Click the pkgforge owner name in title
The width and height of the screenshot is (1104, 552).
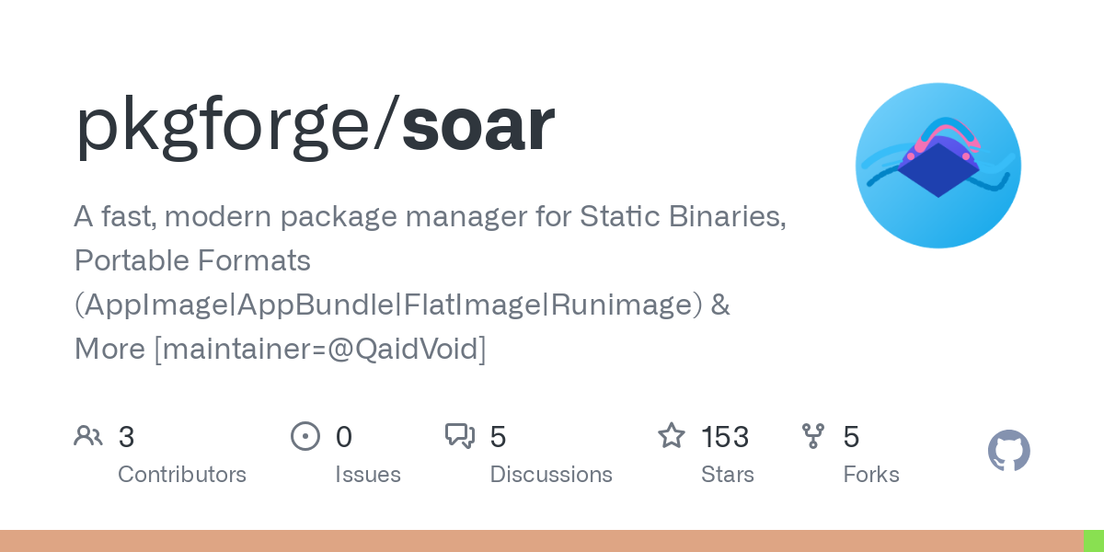(230, 124)
